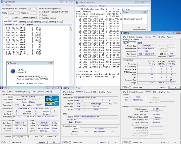181x144 pixels.
Task: Toggle the Themes checkbox in Hyper PI
Action: click(40, 15)
